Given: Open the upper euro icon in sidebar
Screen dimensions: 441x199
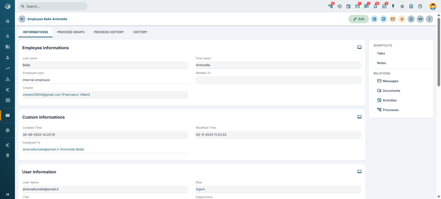Looking at the screenshot, I should [x=8, y=90].
